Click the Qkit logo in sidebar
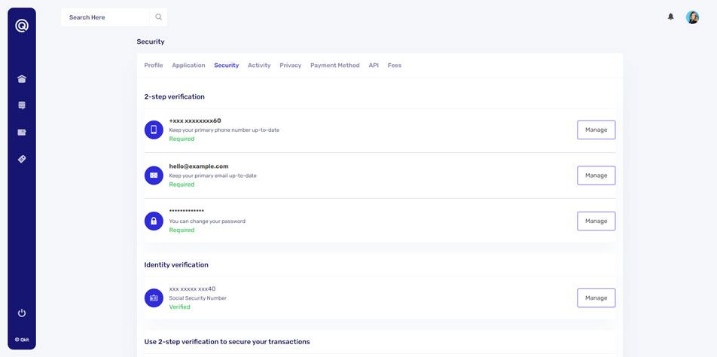Image resolution: width=717 pixels, height=357 pixels. pyautogui.click(x=22, y=26)
